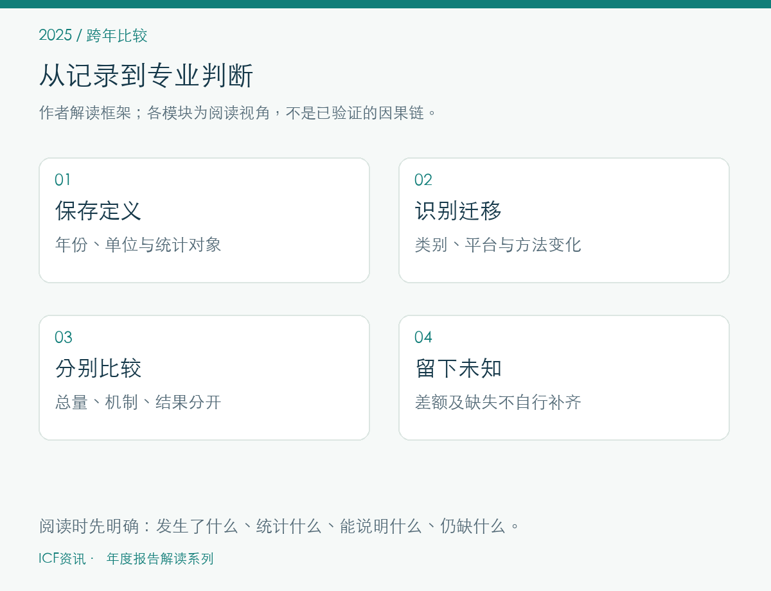Select text '差额及缺失不自行补齐'
The width and height of the screenshot is (771, 591).
click(498, 402)
